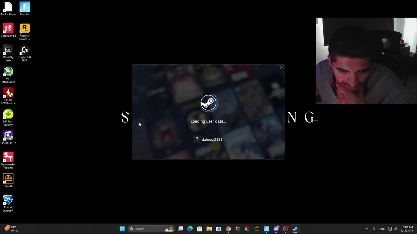This screenshot has height=234, width=417.
Task: Open weather widget showing 89°F Sunny
Action: pos(11,229)
